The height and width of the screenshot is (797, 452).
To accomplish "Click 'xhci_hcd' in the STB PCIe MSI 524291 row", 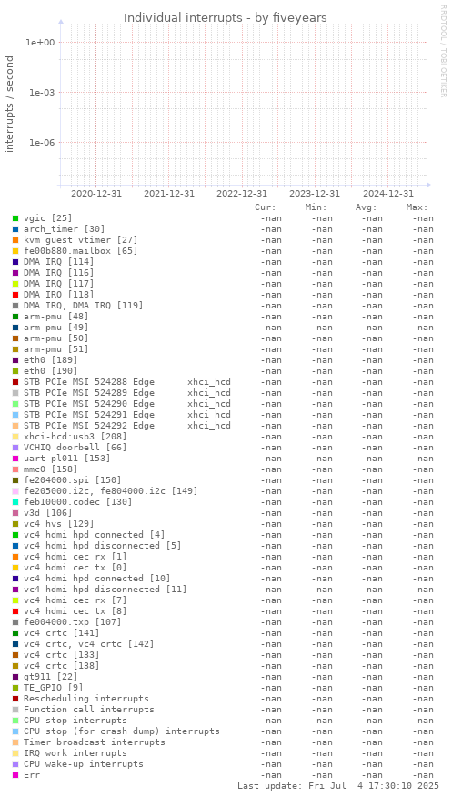I will tap(209, 415).
